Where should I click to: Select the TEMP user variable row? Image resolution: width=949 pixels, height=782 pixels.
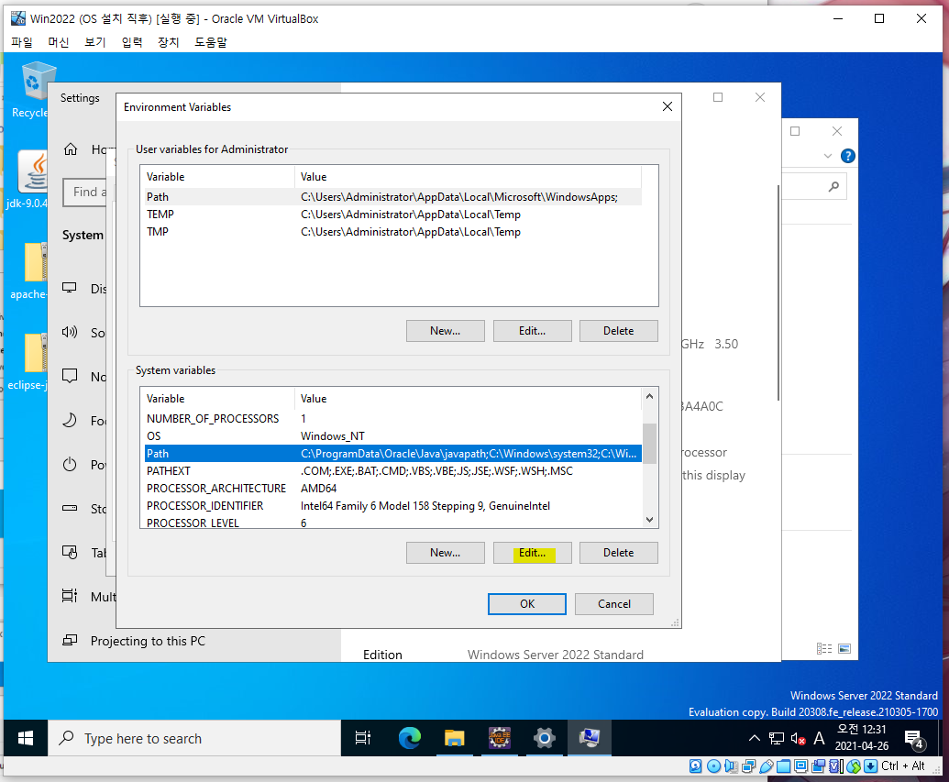point(393,215)
